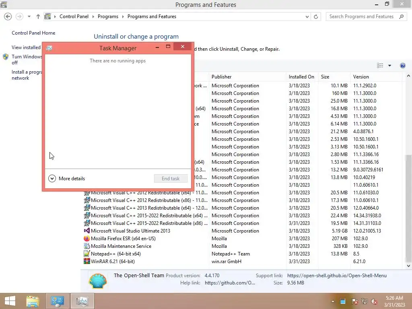The width and height of the screenshot is (412, 309).
Task: Open View installed updates link
Action: tap(26, 47)
